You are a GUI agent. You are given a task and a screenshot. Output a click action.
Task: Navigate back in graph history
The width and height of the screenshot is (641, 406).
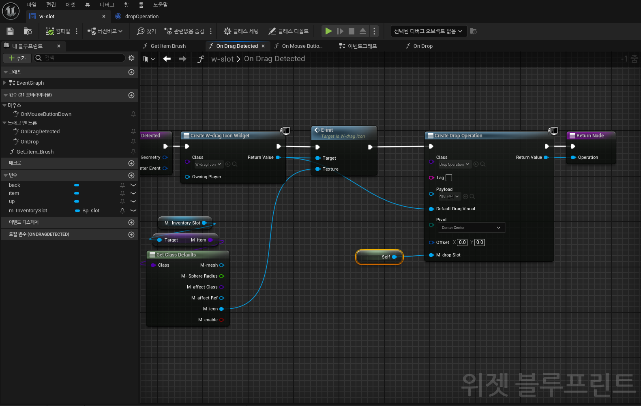click(167, 59)
